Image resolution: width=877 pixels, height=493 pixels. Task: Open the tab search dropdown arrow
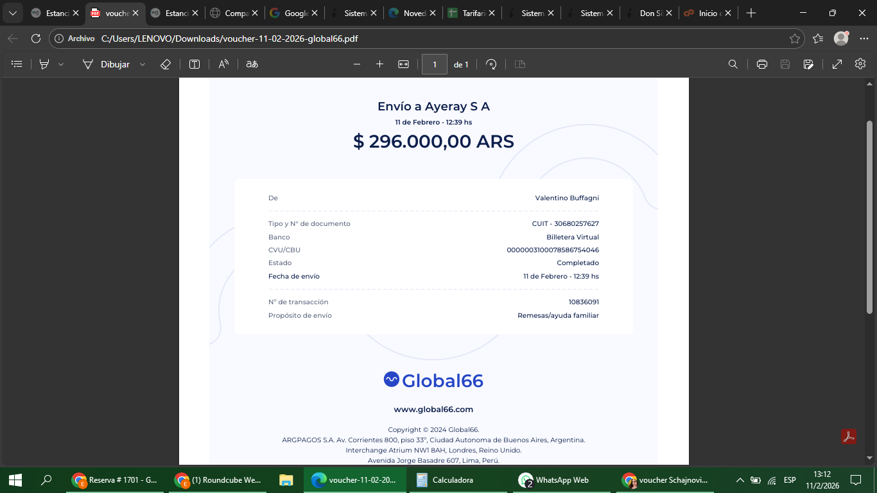click(x=12, y=13)
